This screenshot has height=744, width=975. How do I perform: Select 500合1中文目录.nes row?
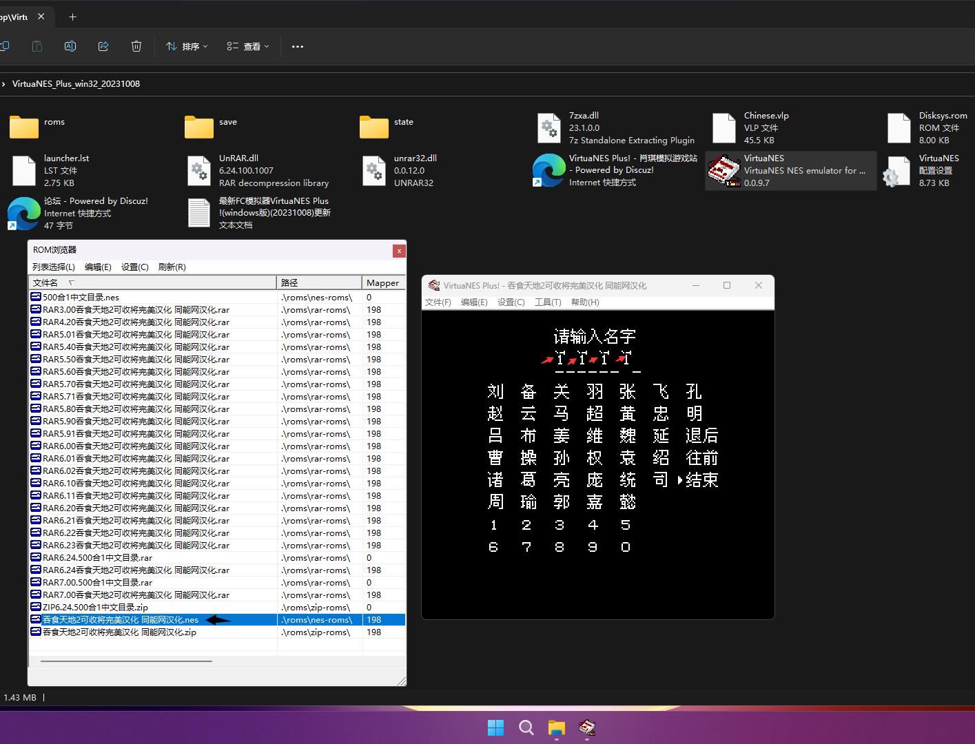(x=216, y=297)
